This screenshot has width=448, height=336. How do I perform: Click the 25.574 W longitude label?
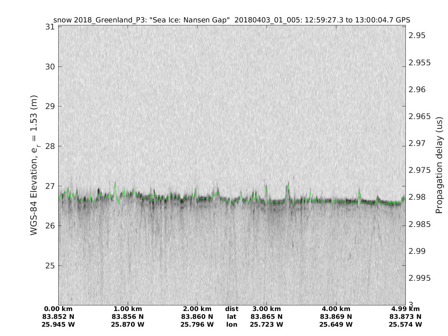405,324
